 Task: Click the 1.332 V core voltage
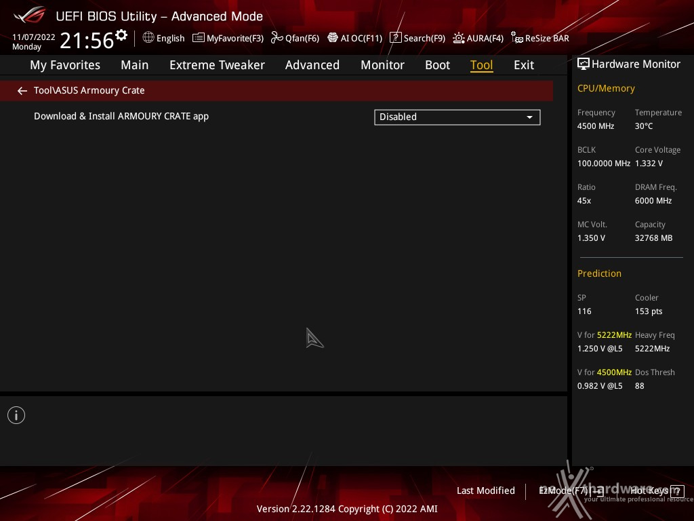pos(649,163)
